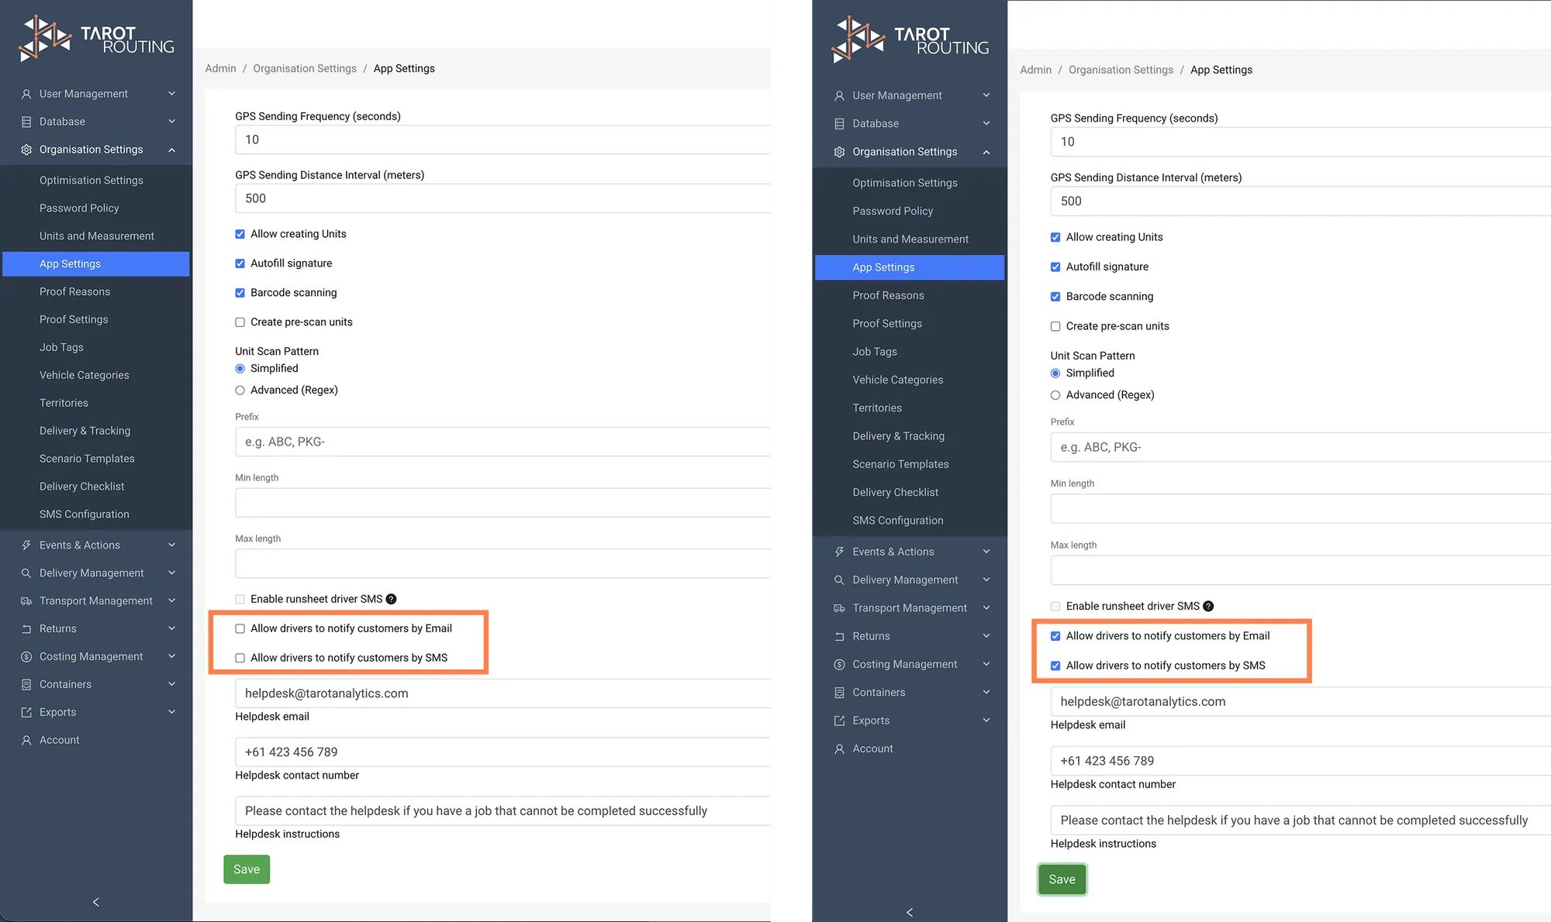1551x922 pixels.
Task: Click Transport Management truck icon, right window
Action: [x=839, y=608]
